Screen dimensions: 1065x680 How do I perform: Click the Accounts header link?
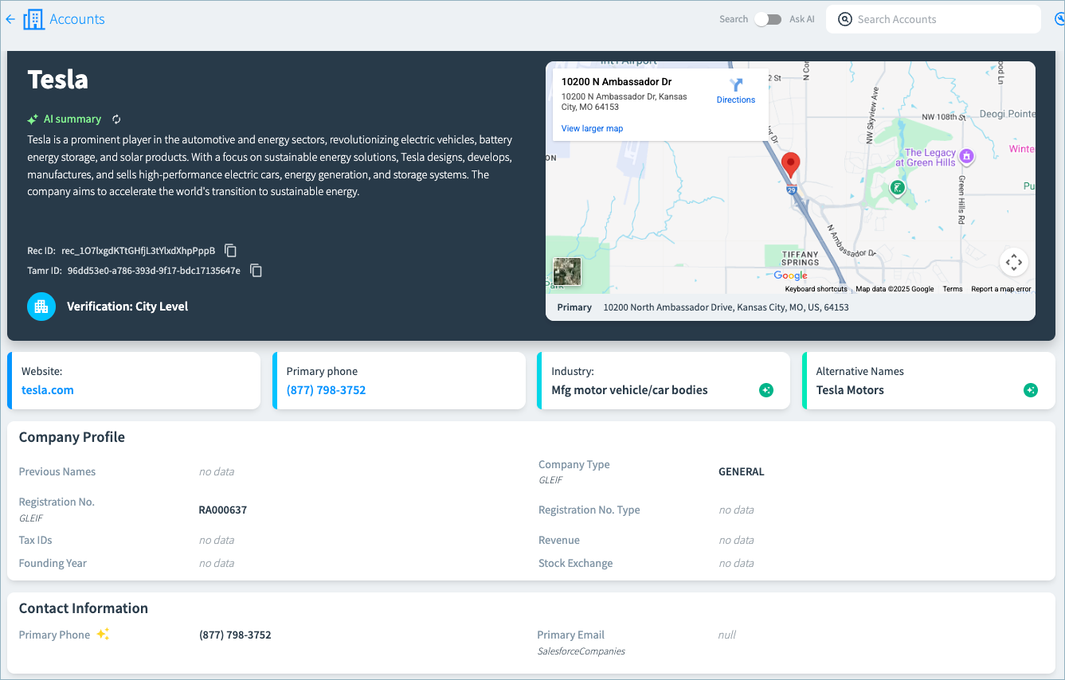pyautogui.click(x=77, y=19)
